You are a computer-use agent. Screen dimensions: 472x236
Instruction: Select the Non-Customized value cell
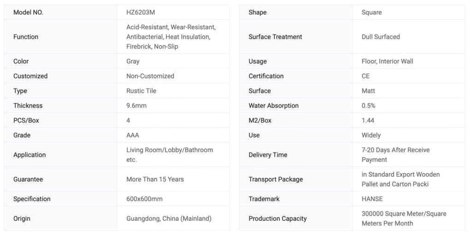(150, 76)
